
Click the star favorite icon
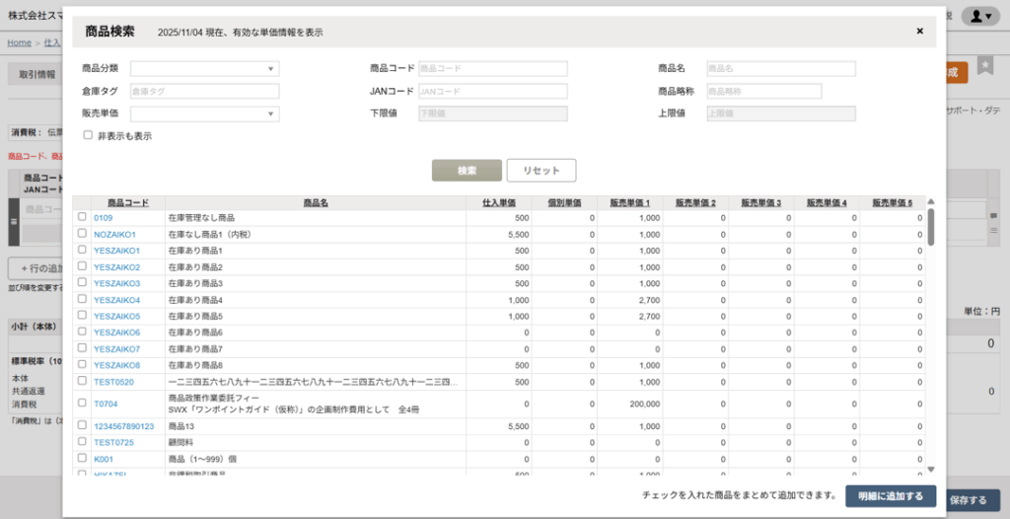coord(984,65)
